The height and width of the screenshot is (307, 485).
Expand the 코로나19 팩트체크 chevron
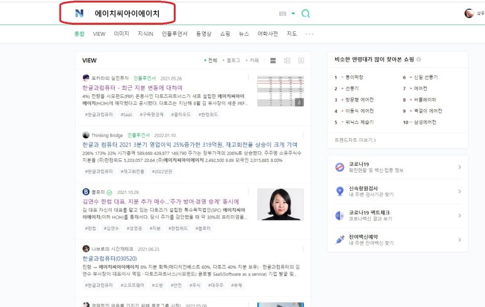(460, 215)
